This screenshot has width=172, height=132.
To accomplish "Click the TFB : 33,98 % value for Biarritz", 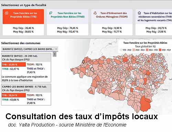I will pyautogui.click(x=14, y=65).
